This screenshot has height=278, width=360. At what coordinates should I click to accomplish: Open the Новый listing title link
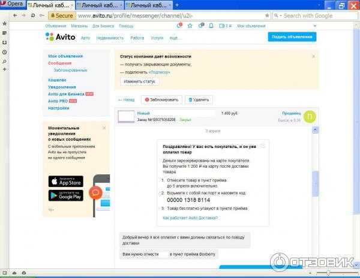[143, 113]
